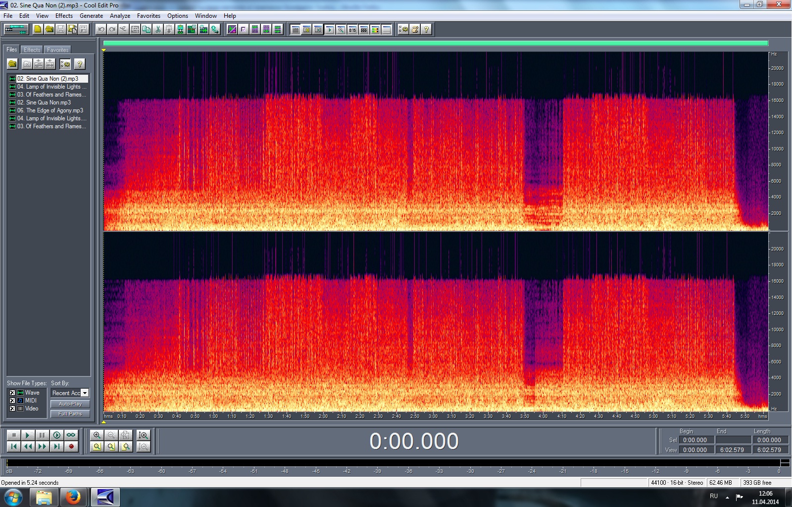Click the Auto-Play button
792x507 pixels.
[70, 404]
